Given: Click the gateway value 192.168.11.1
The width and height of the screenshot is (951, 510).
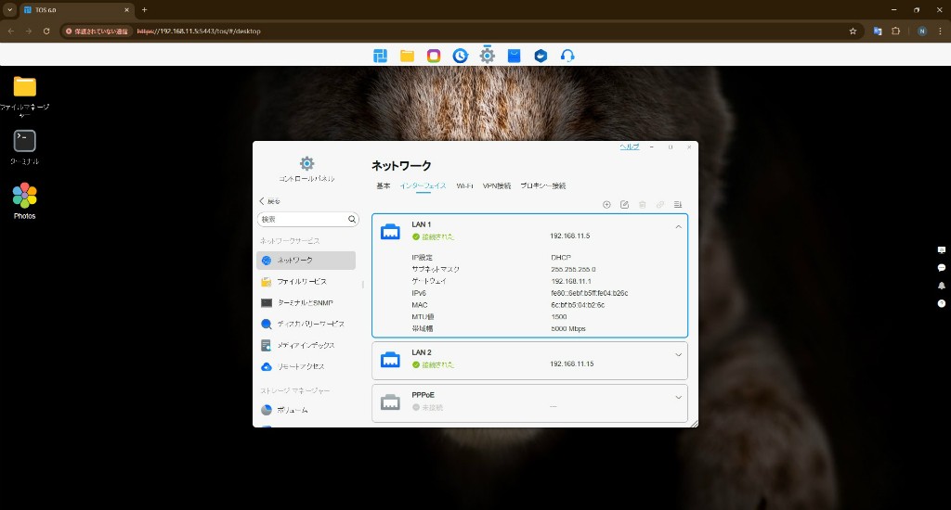Looking at the screenshot, I should tap(571, 282).
